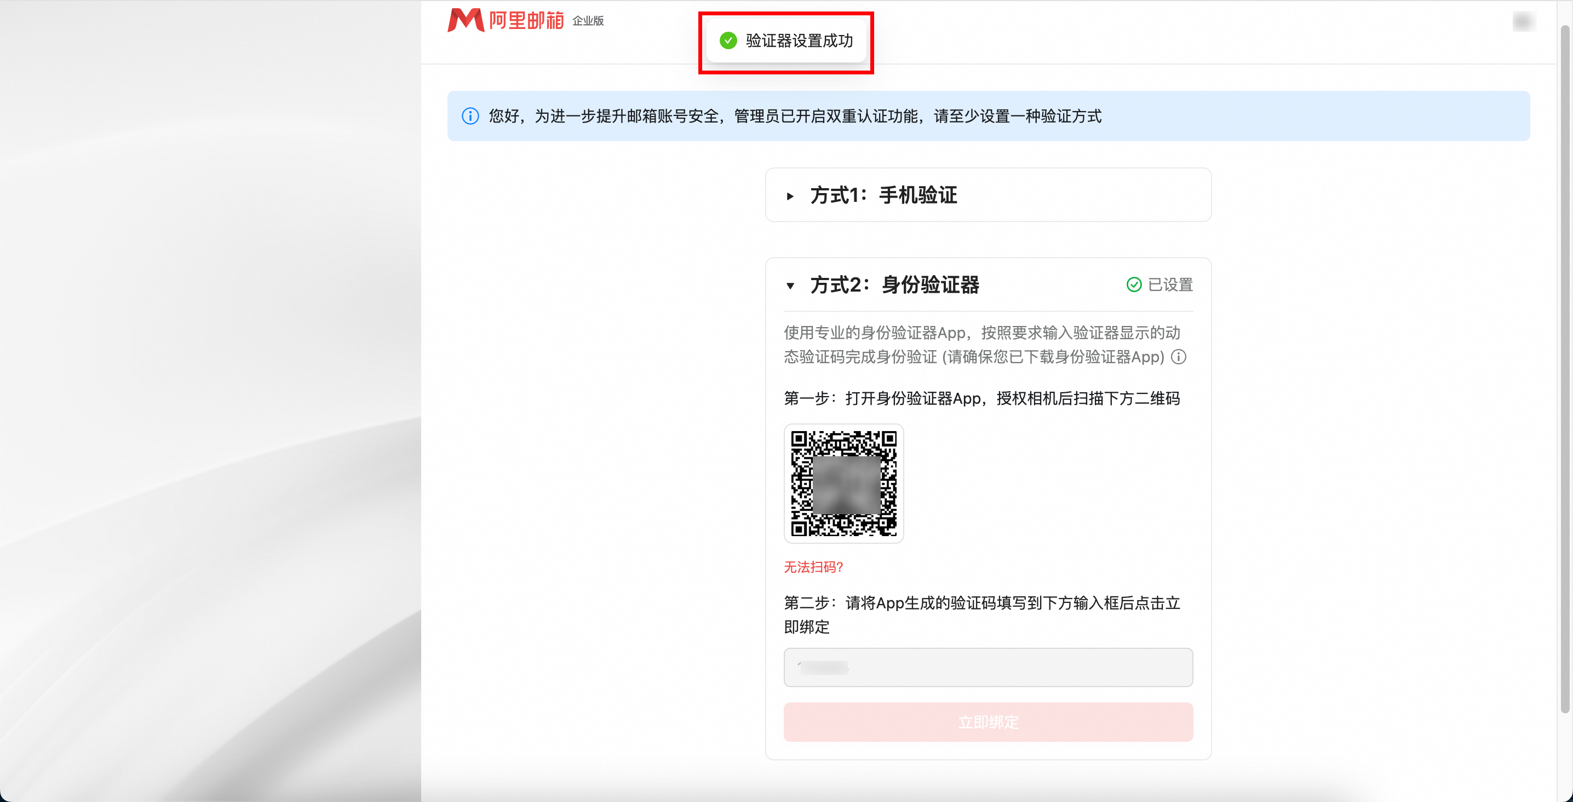
Task: Click the green success check icon in toast
Action: point(728,41)
